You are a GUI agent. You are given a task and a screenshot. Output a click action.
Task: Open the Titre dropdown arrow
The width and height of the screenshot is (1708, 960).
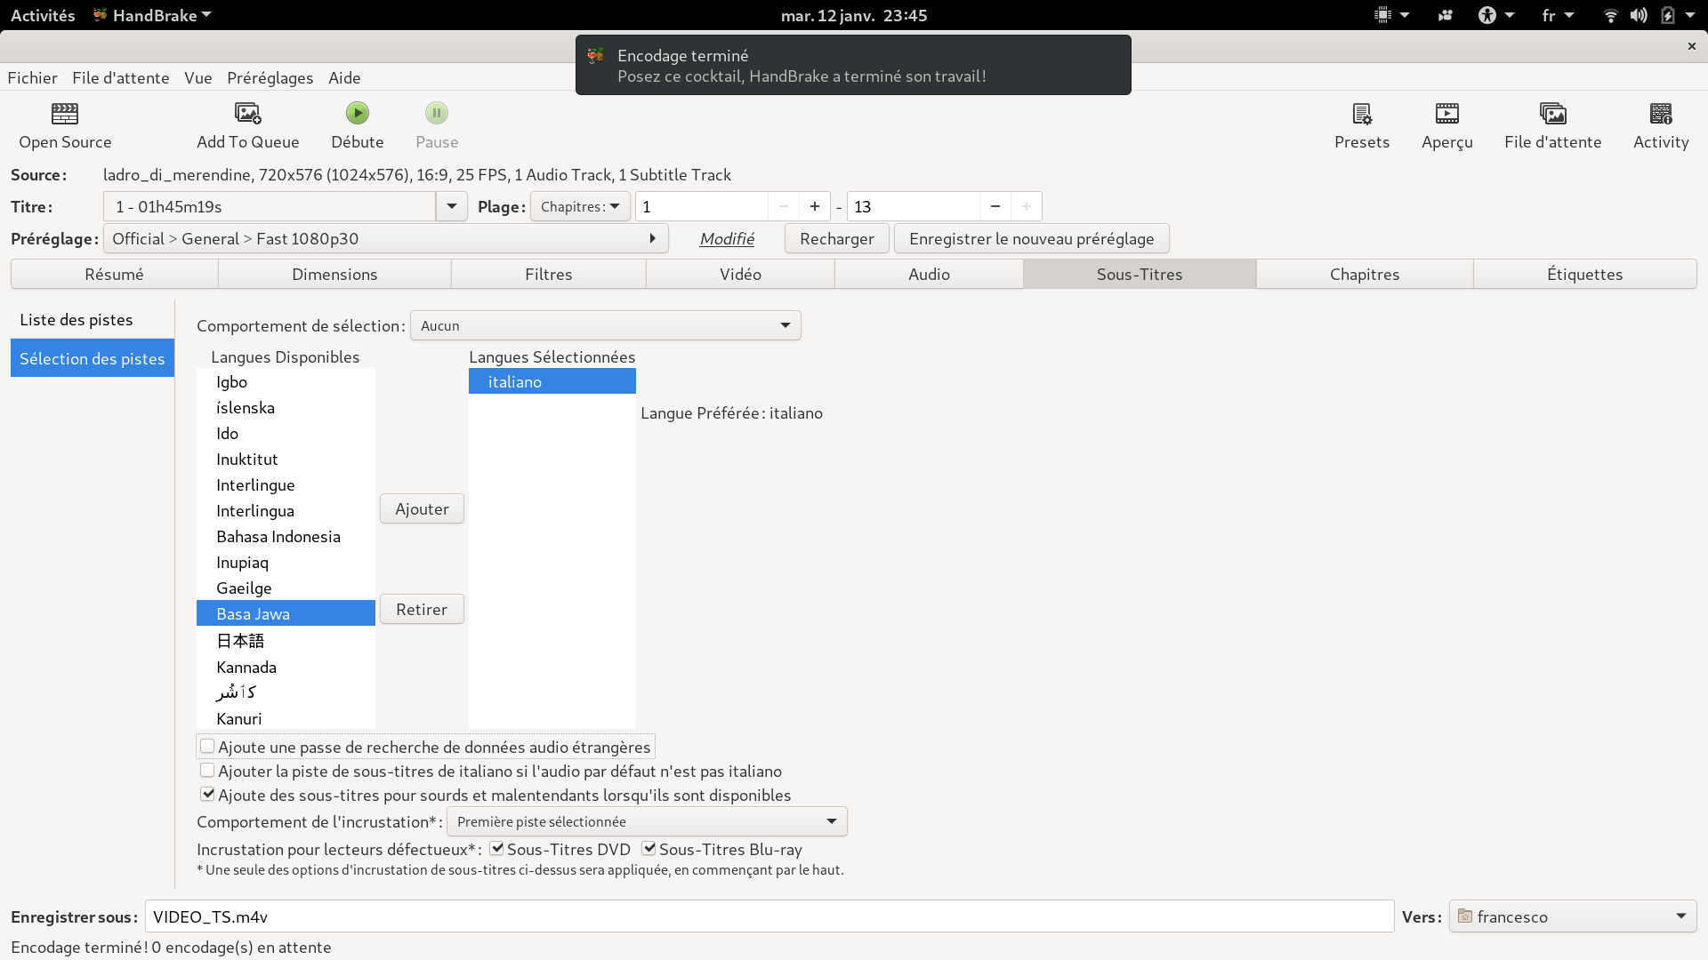[x=451, y=206]
